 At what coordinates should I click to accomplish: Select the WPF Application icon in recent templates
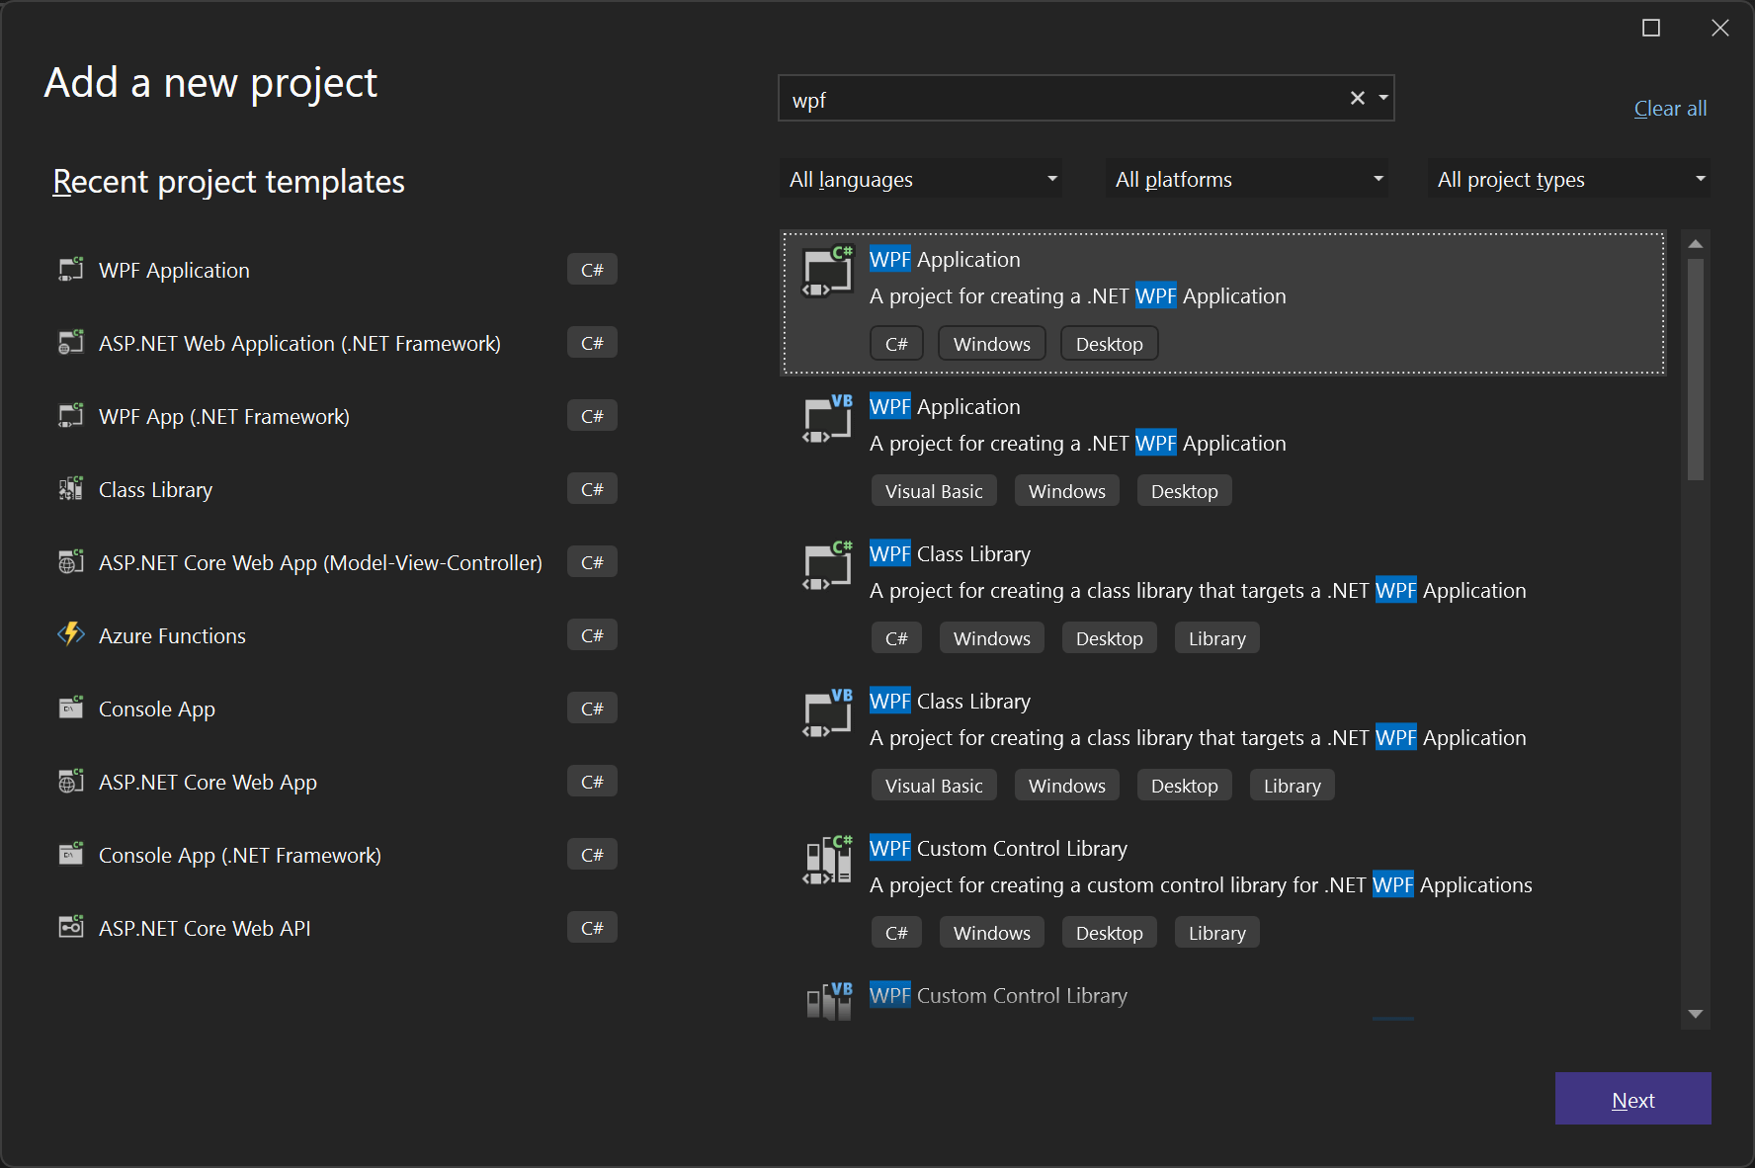[x=70, y=269]
